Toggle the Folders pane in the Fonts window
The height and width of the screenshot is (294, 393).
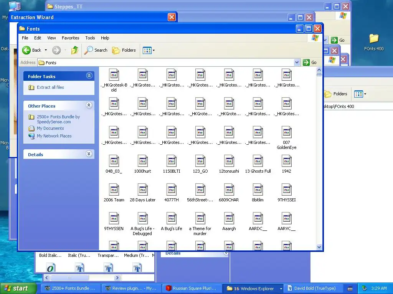click(124, 50)
